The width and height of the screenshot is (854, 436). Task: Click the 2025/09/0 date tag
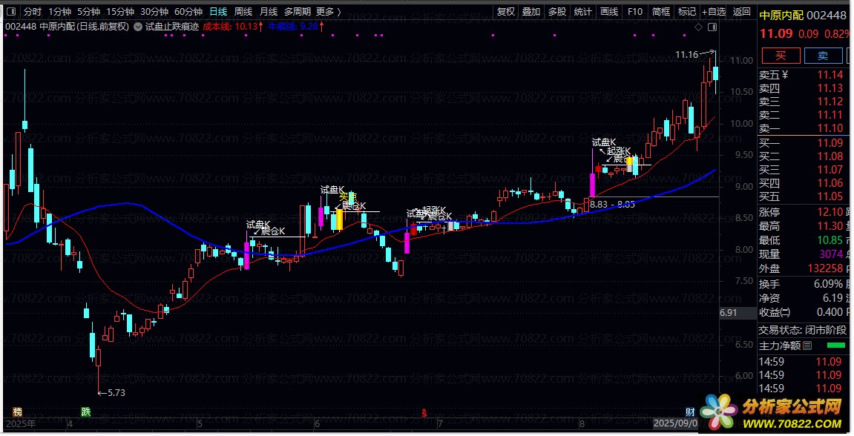click(x=675, y=423)
